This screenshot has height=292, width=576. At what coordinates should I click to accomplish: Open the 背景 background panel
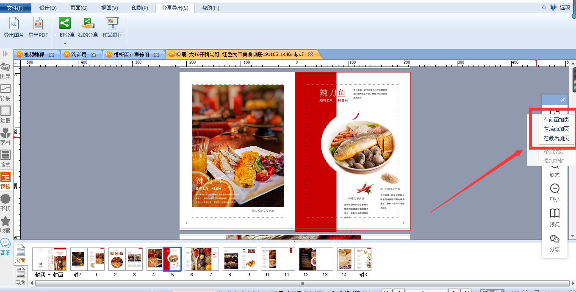click(6, 93)
